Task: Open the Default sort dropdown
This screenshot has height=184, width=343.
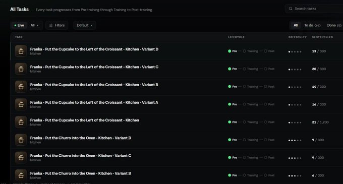Action: click(x=84, y=25)
